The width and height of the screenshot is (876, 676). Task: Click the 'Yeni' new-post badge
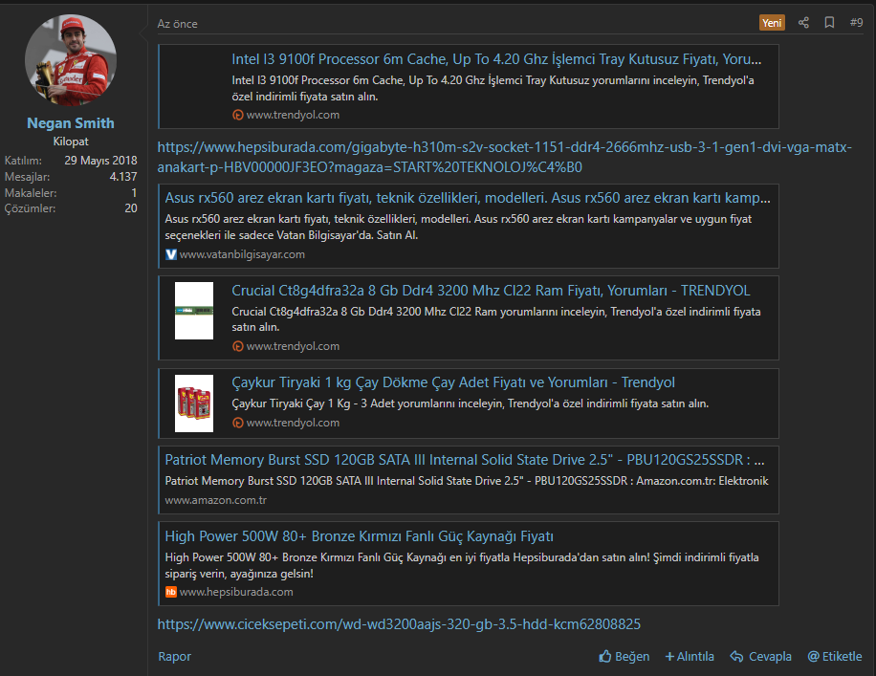(x=772, y=23)
